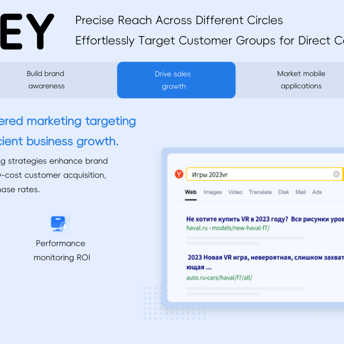This screenshot has height=344, width=344.
Task: Open the Mail tab
Action: 300,192
